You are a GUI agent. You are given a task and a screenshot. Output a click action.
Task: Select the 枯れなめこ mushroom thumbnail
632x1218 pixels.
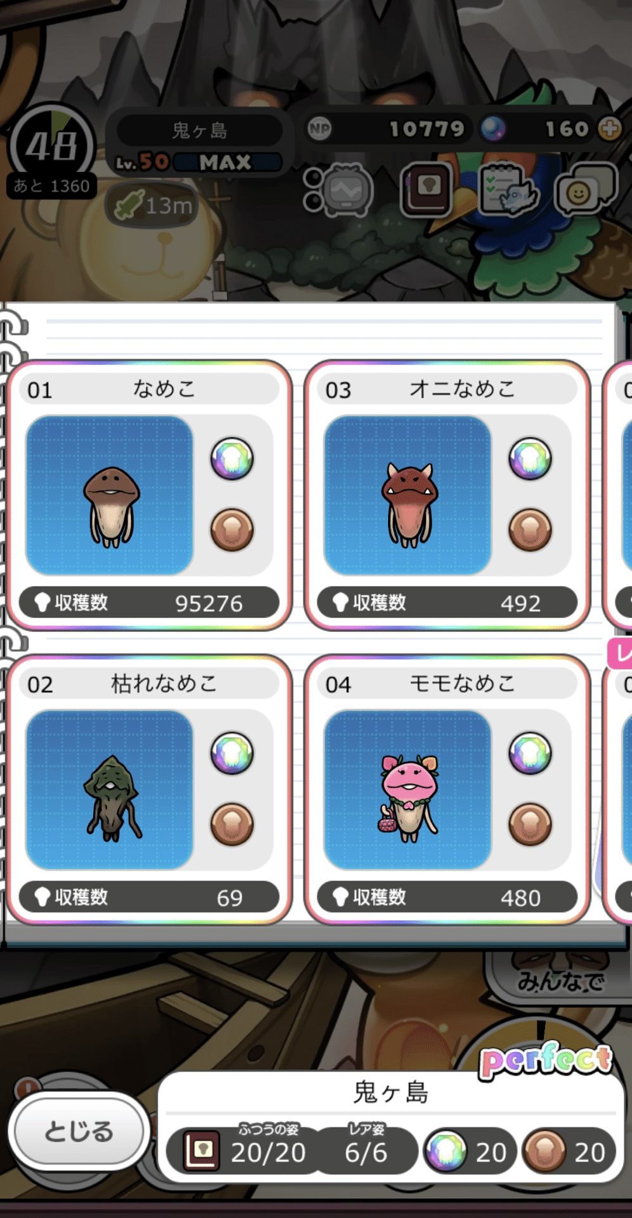(110, 790)
